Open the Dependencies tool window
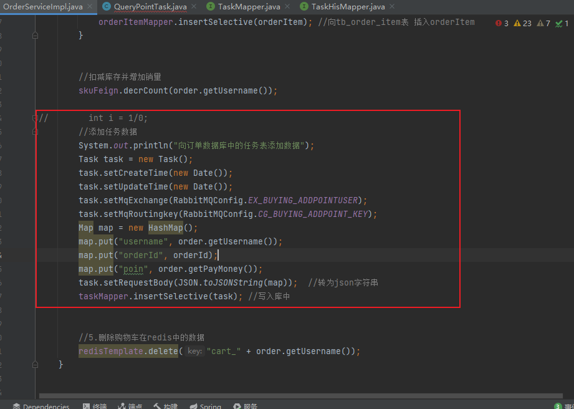The width and height of the screenshot is (574, 409). [x=41, y=406]
